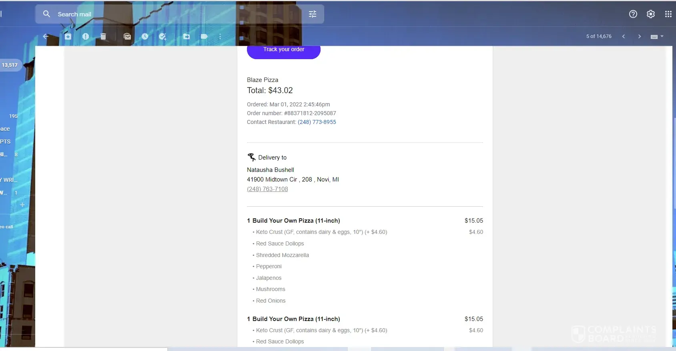The height and width of the screenshot is (351, 676).
Task: Add this email to Tasks
Action: point(162,36)
